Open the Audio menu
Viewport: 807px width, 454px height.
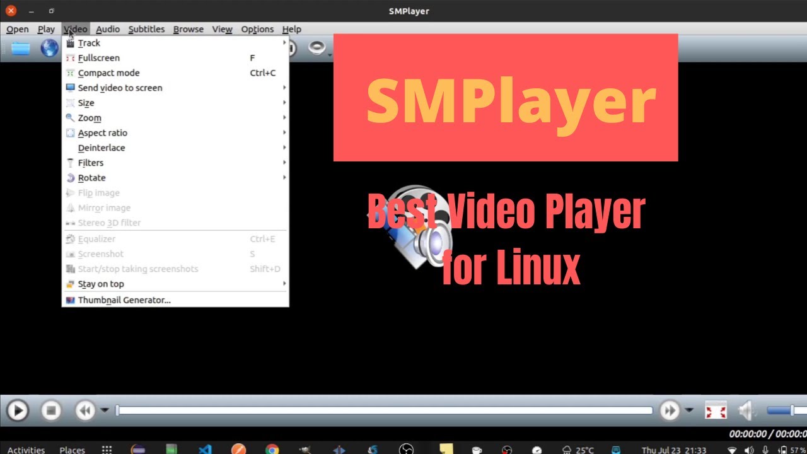tap(108, 29)
